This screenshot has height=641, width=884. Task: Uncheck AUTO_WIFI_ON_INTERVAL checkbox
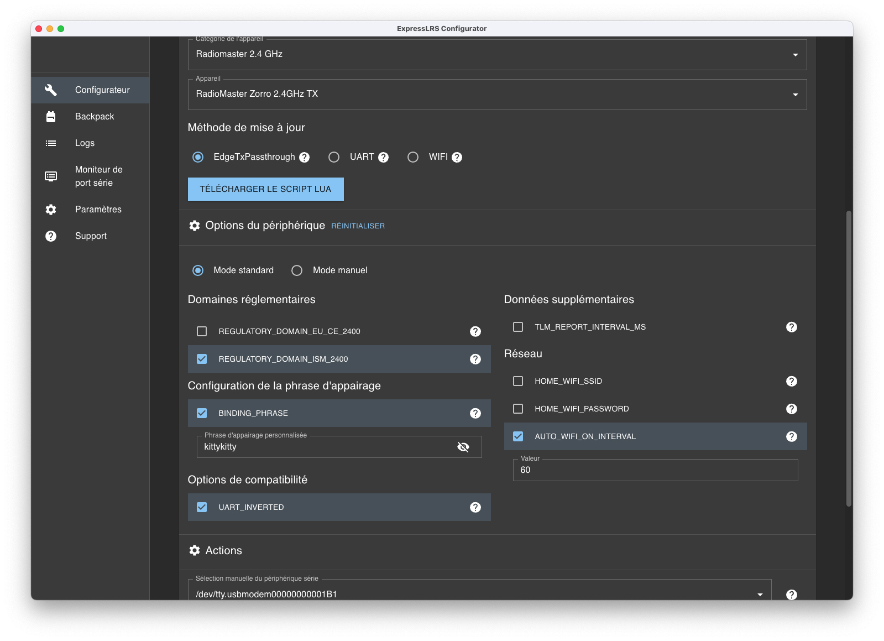click(x=518, y=436)
